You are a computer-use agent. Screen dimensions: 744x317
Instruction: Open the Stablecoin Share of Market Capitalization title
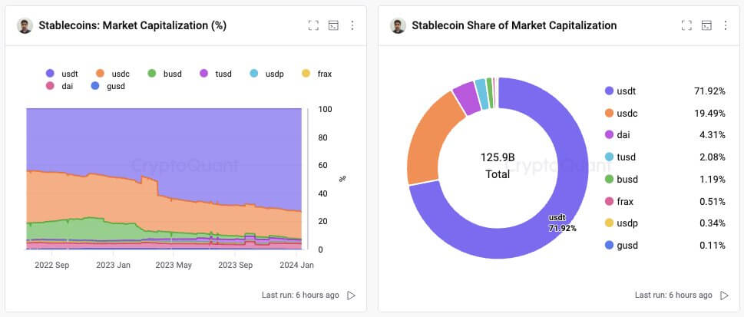click(514, 25)
